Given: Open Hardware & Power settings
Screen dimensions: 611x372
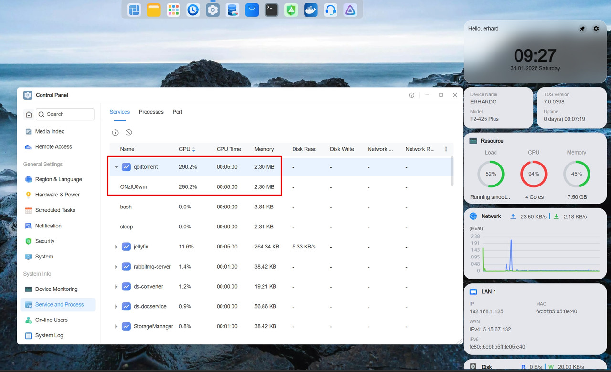Looking at the screenshot, I should [58, 195].
